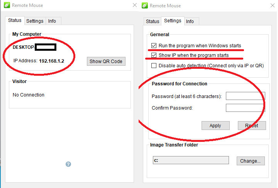
Task: Toggle Run the program when Windows starts
Action: tap(154, 46)
